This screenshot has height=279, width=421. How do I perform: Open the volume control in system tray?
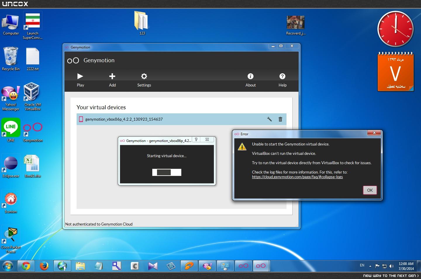coord(391,266)
